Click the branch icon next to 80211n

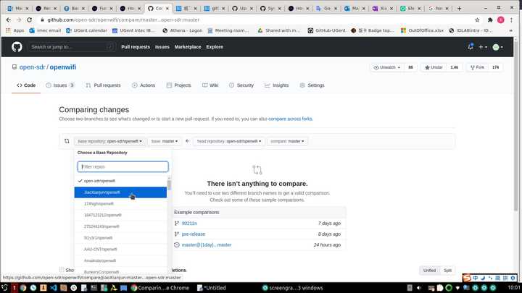(x=177, y=224)
